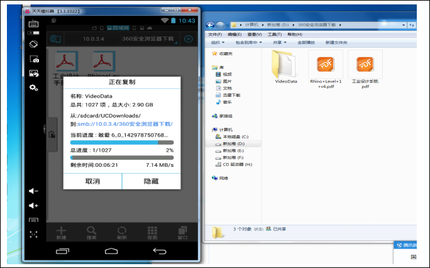This screenshot has width=430, height=268.
Task: Select 收藏夹 in the navigation pane
Action: 223,53
